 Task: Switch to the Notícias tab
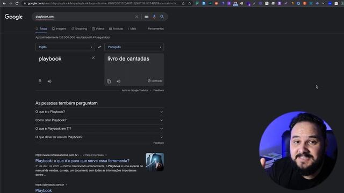click(116, 29)
